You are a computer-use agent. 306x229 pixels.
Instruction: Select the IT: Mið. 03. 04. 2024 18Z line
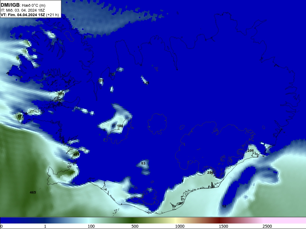click(23, 10)
